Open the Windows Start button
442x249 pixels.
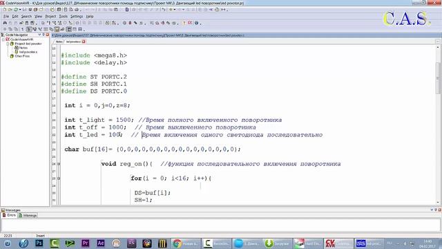click(x=8, y=243)
